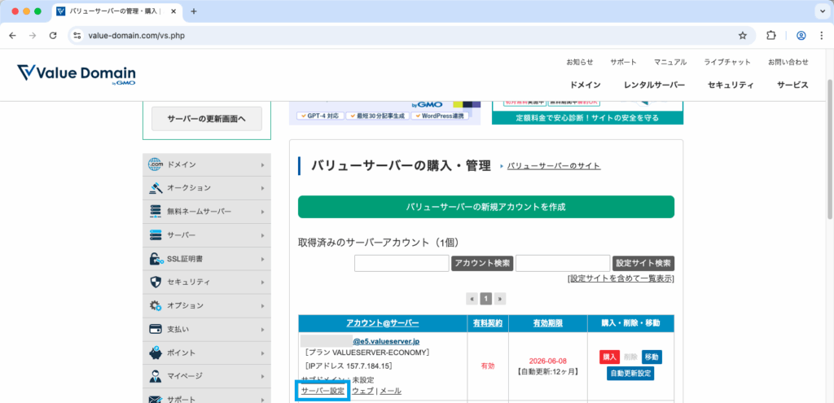Click バリューサーバーの新規アカウントを作成 button
Screen dimensions: 834x403
485,207
